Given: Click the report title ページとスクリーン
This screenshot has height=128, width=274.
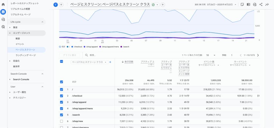Looking at the screenshot, I should pyautogui.click(x=110, y=5).
